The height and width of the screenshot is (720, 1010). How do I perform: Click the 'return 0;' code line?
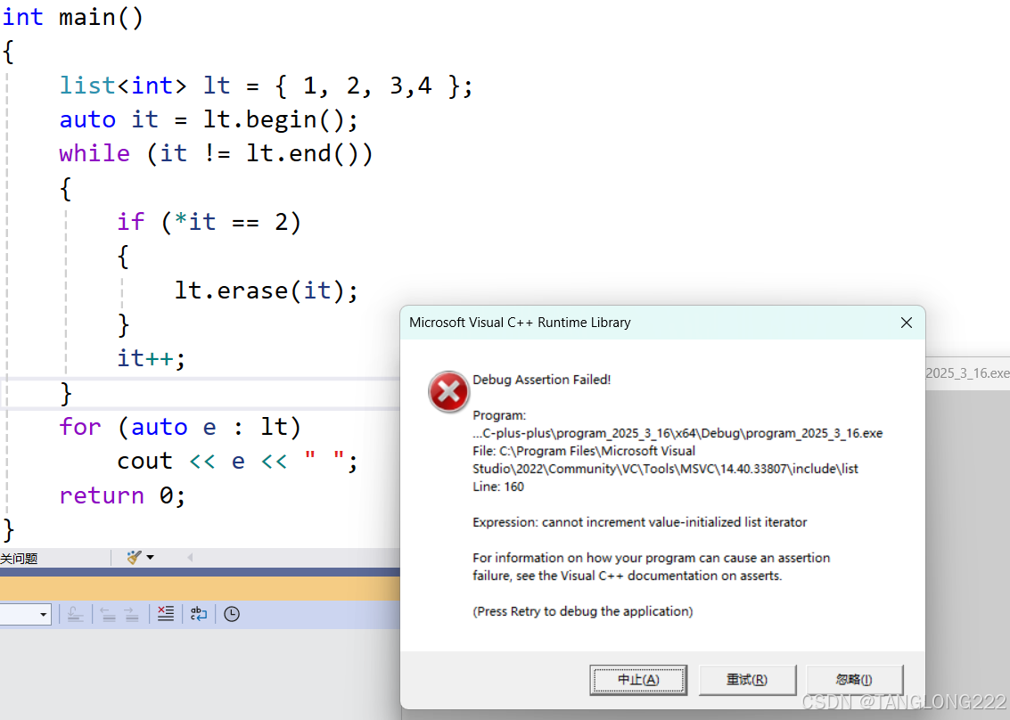pos(122,495)
